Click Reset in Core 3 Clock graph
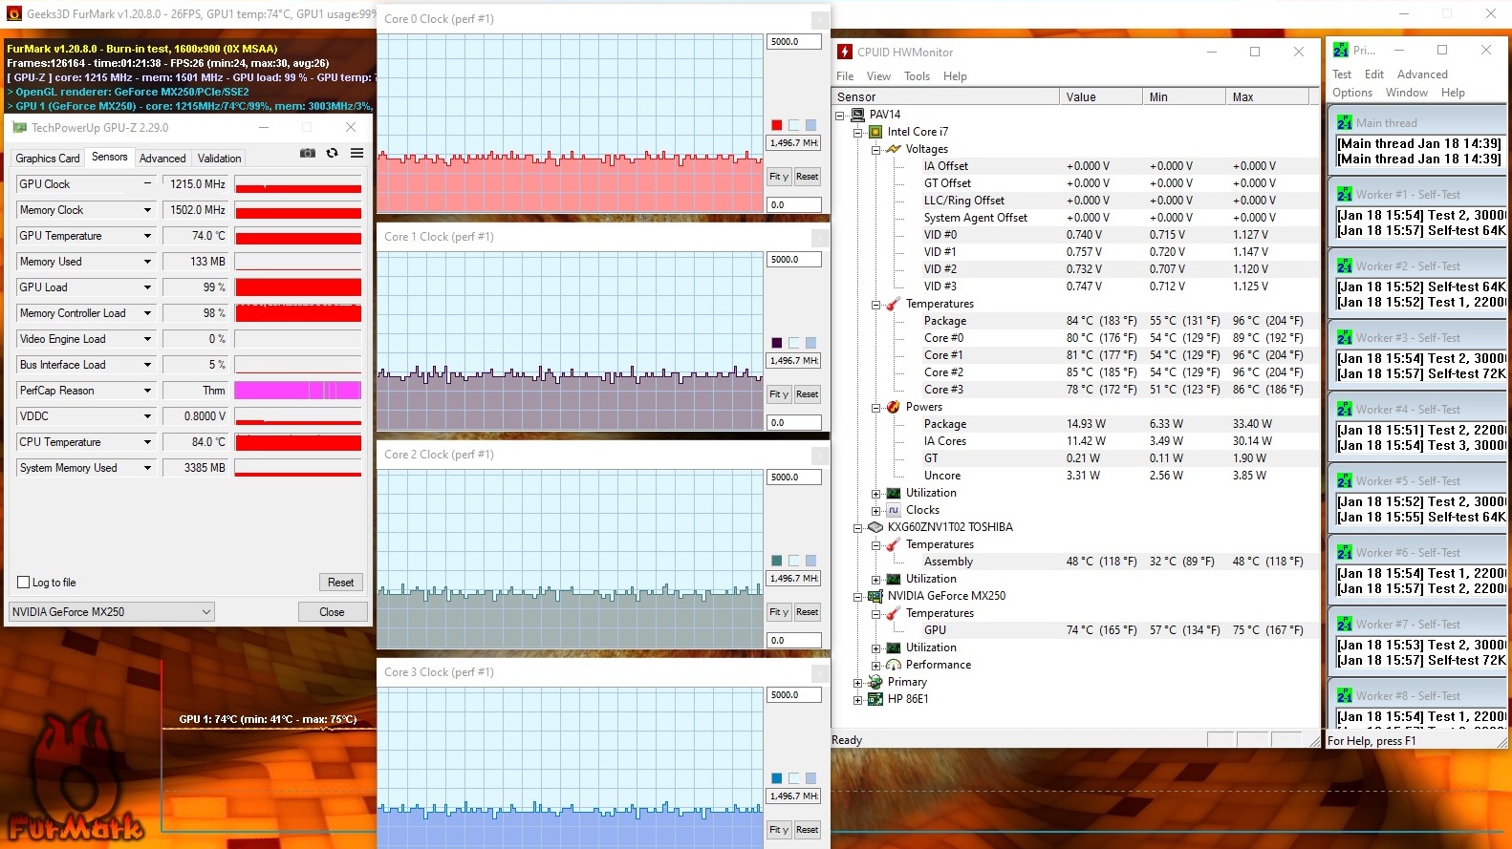1512x849 pixels. (808, 830)
